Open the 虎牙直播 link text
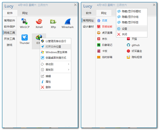This screenshot has height=130, width=159. pyautogui.click(x=107, y=33)
